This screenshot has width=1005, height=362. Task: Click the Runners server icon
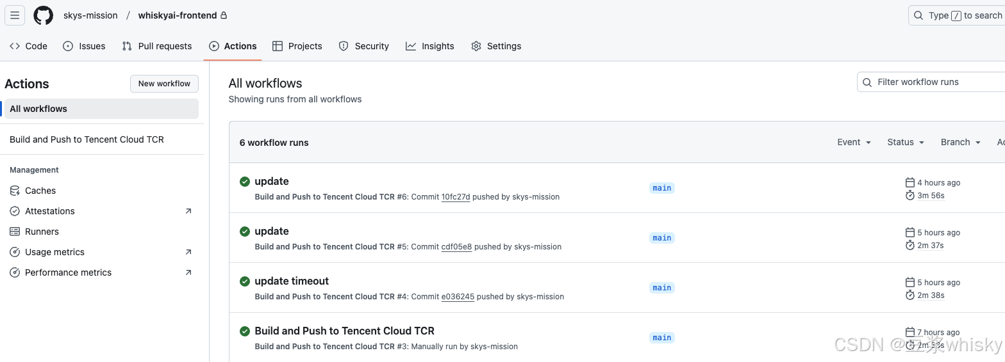(15, 232)
